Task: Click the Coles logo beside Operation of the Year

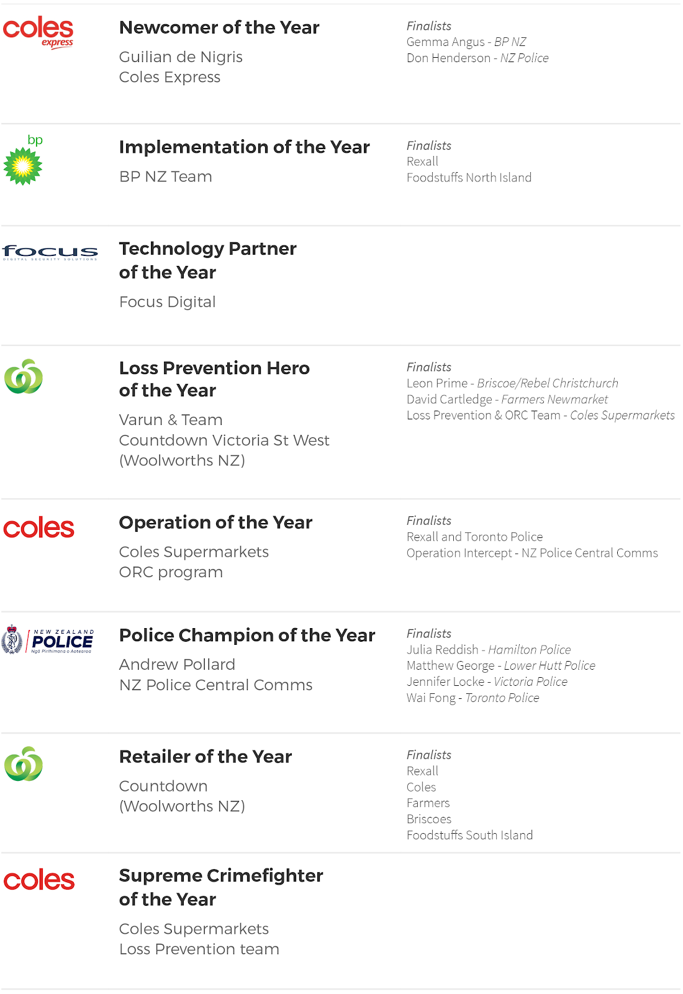Action: pyautogui.click(x=38, y=528)
